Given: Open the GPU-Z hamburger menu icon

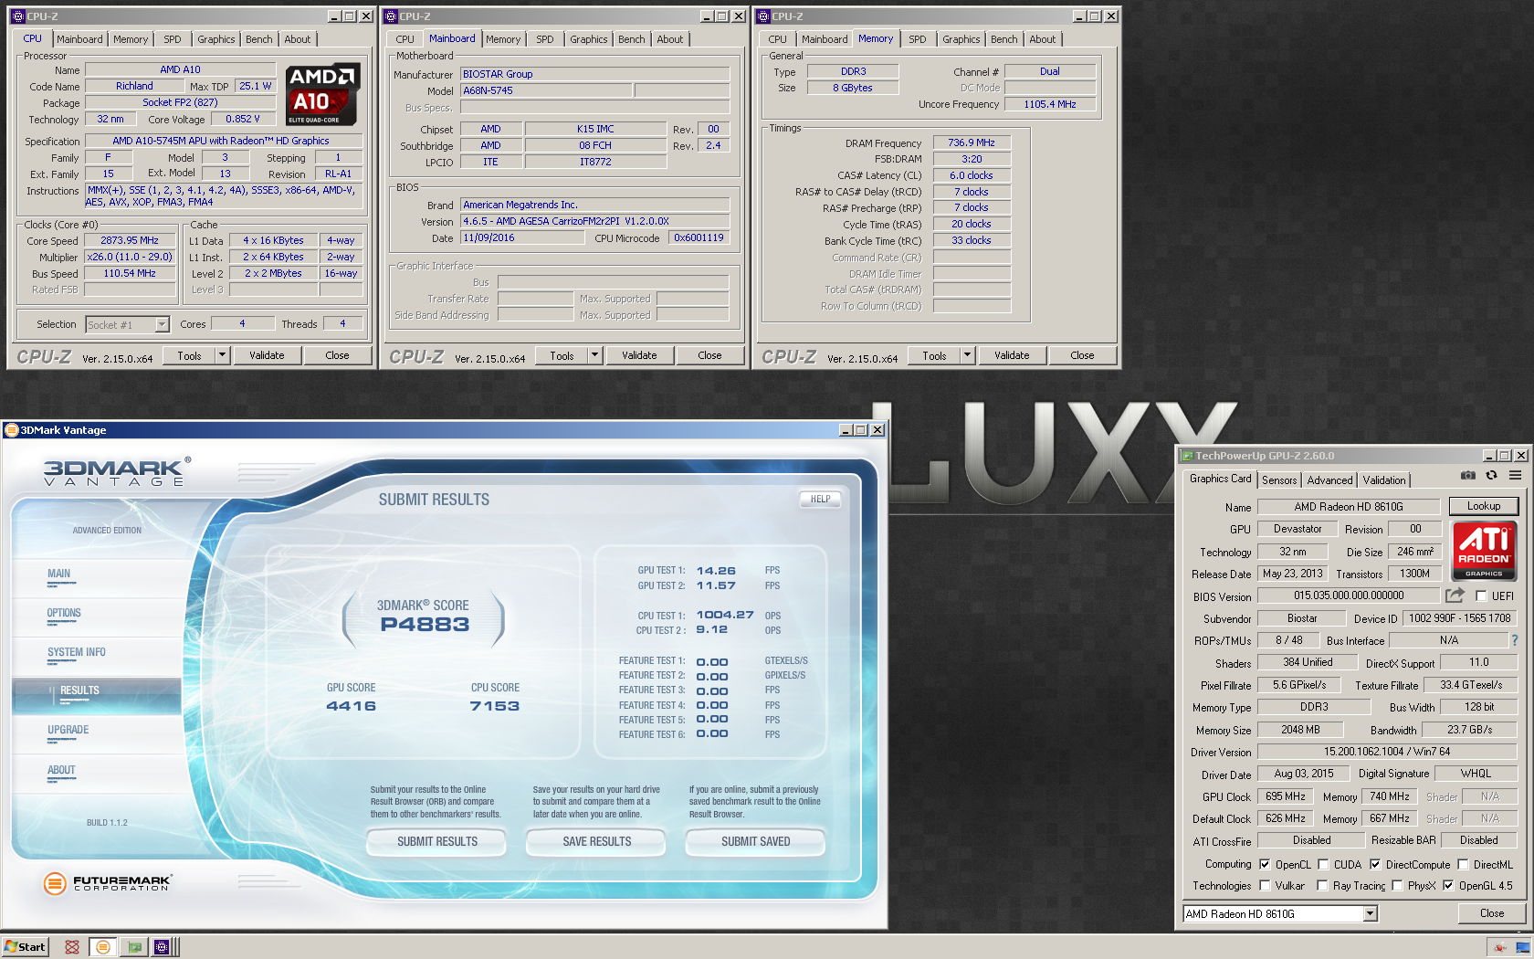Looking at the screenshot, I should [1515, 475].
